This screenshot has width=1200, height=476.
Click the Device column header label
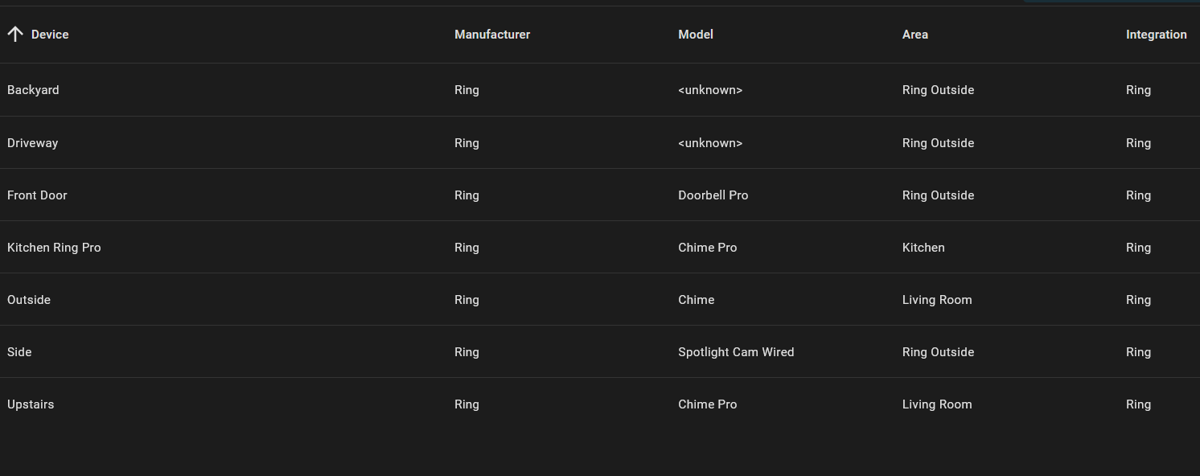pyautogui.click(x=50, y=34)
